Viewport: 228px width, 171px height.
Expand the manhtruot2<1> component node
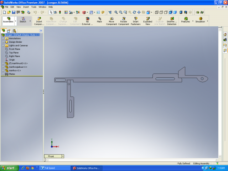pos(3,64)
